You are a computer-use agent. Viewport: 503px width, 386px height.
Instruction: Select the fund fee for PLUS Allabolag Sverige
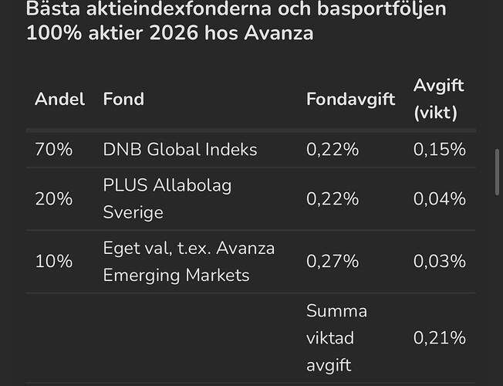click(333, 198)
